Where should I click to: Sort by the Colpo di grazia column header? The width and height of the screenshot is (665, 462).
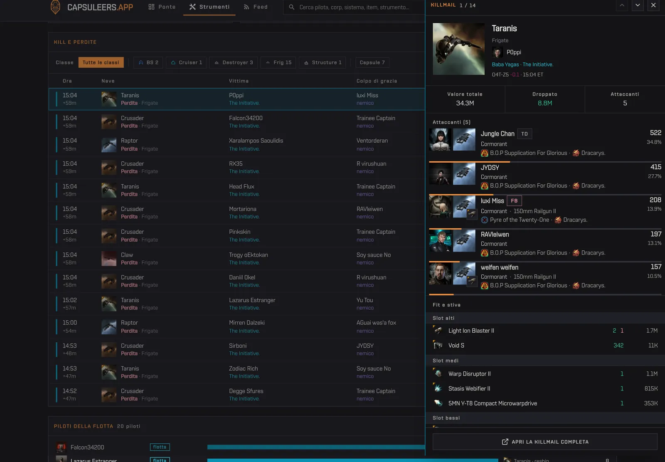click(377, 81)
